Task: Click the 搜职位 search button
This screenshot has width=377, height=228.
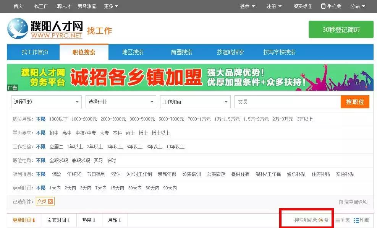Action: coord(355,102)
